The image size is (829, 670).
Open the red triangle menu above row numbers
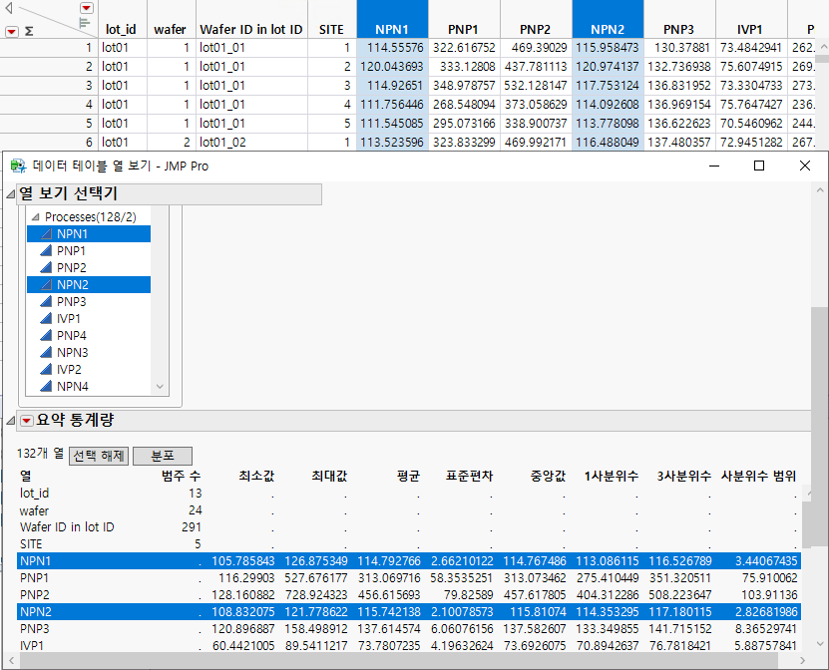pos(11,31)
